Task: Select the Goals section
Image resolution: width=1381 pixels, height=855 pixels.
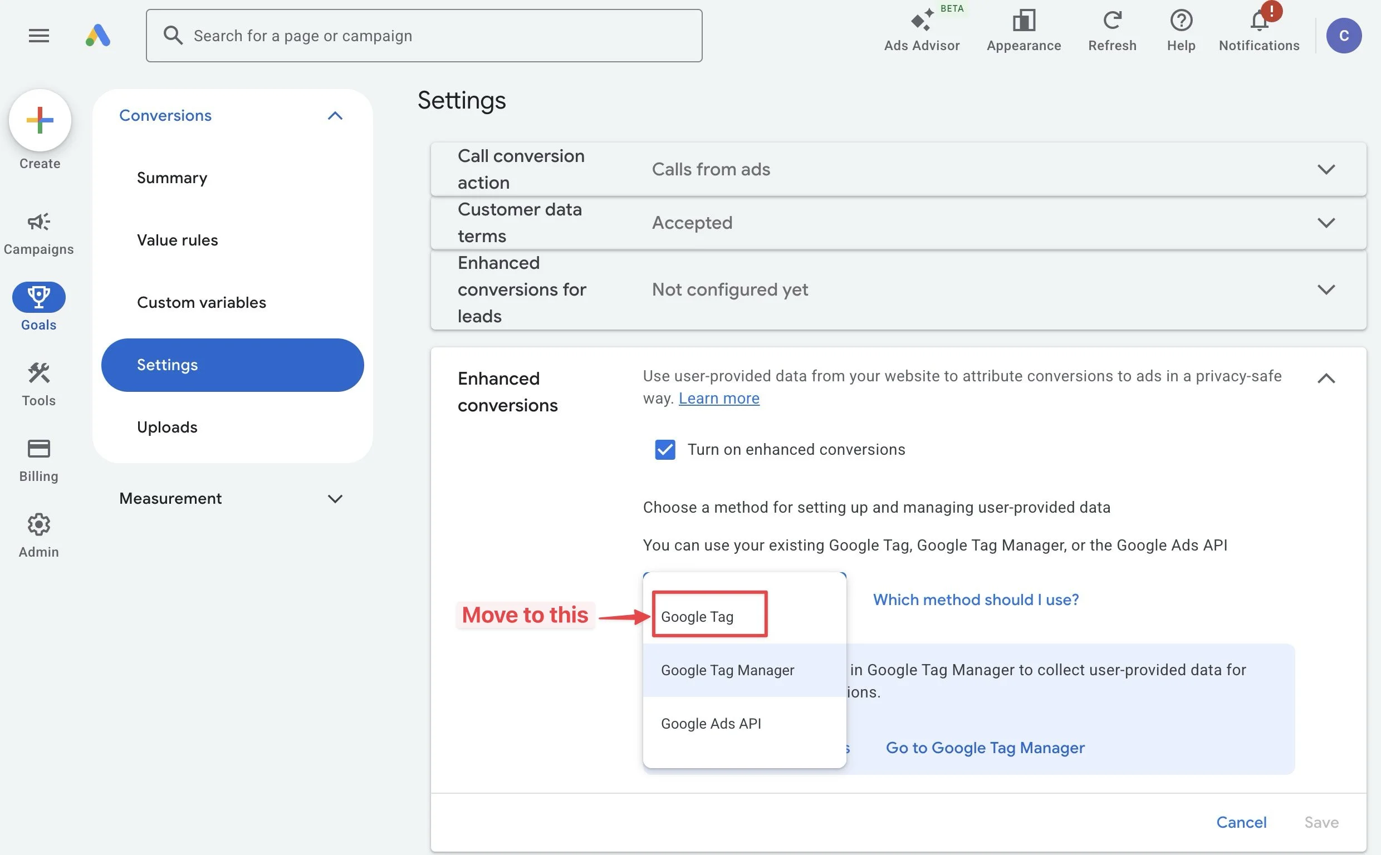Action: (38, 306)
